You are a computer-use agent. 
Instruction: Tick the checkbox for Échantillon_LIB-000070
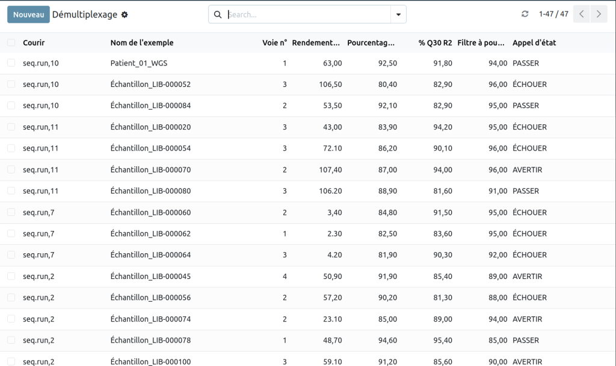[x=11, y=170]
